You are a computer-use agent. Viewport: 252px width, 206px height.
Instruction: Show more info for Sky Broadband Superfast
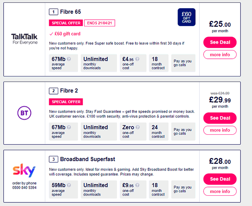pos(220,191)
